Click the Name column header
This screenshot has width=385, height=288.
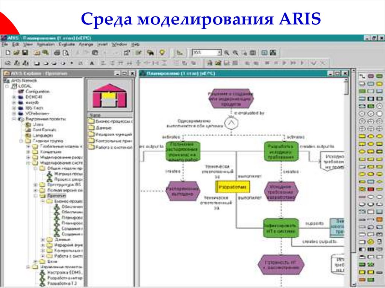110,115
